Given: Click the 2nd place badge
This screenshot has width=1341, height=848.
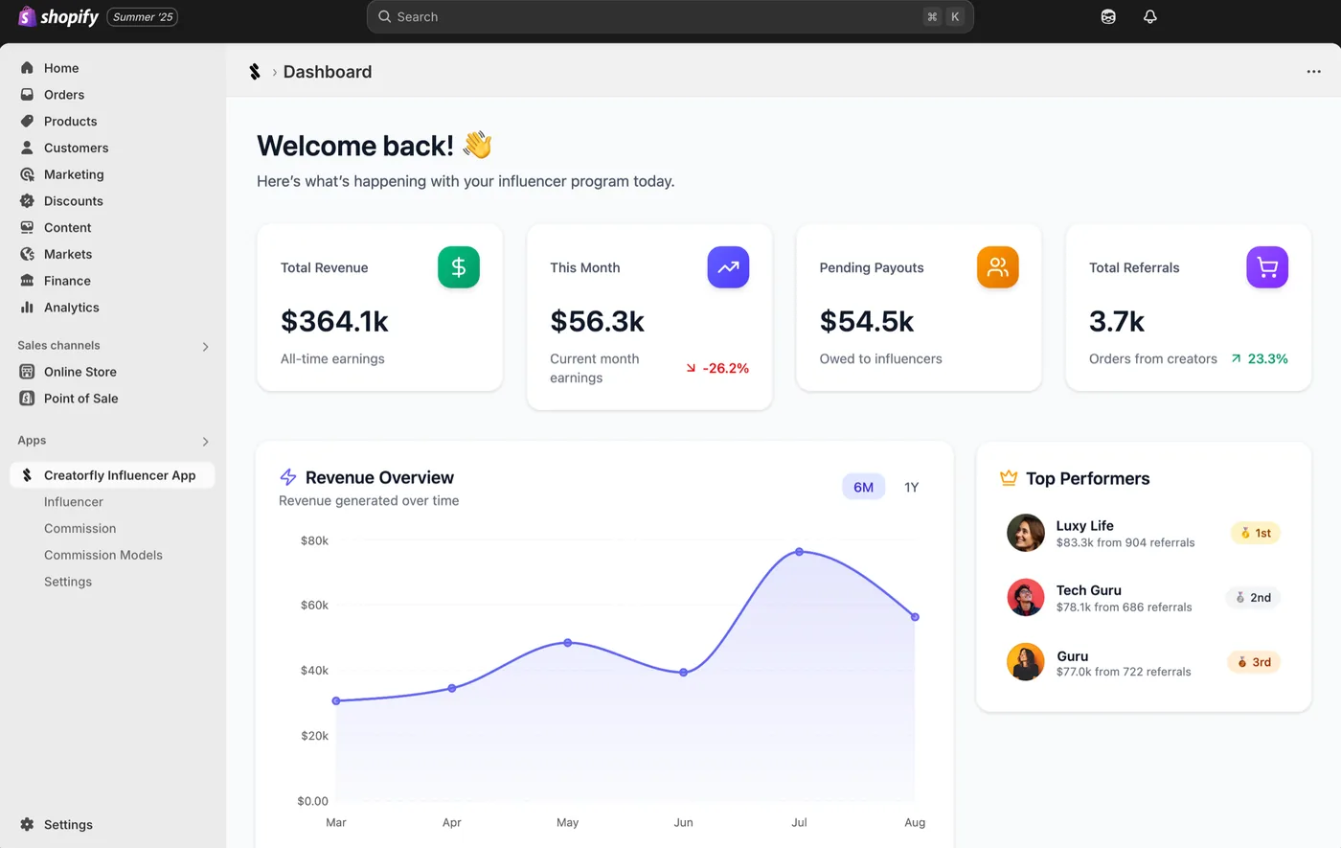Looking at the screenshot, I should (x=1253, y=597).
